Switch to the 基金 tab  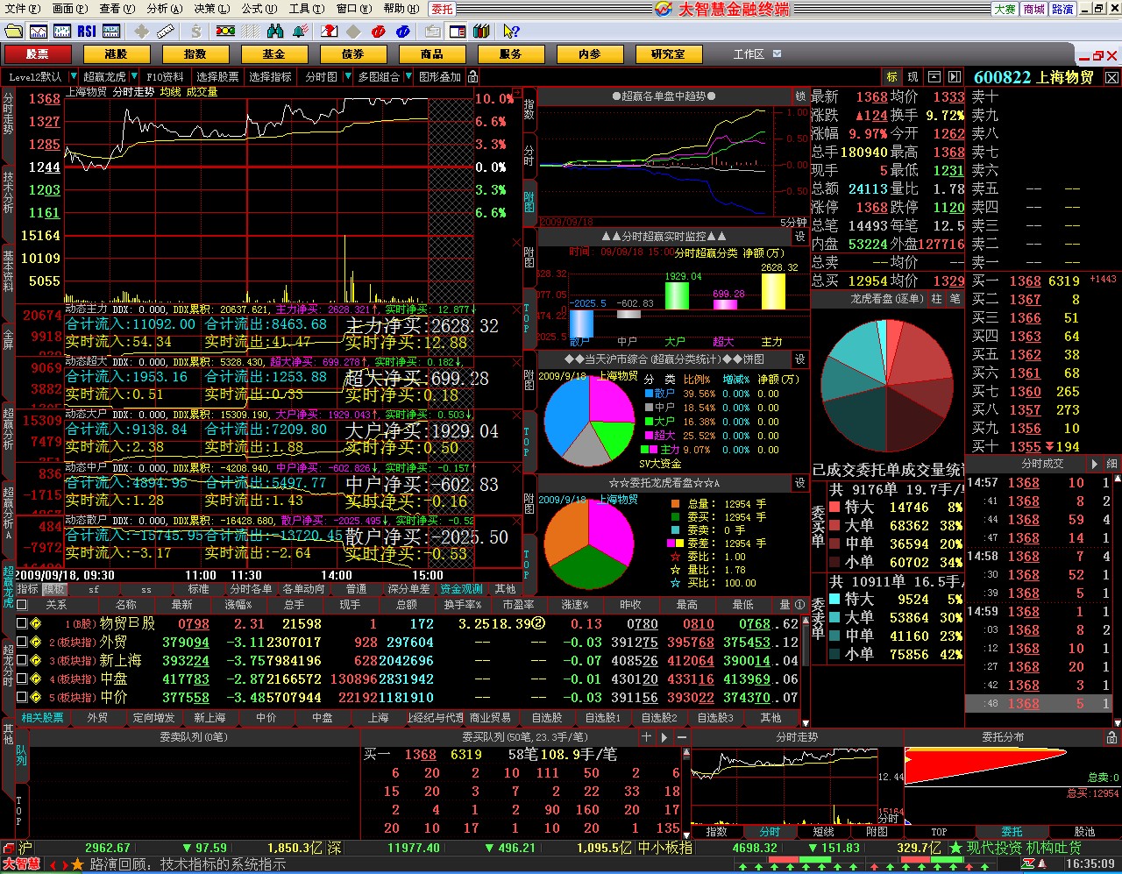(x=273, y=54)
